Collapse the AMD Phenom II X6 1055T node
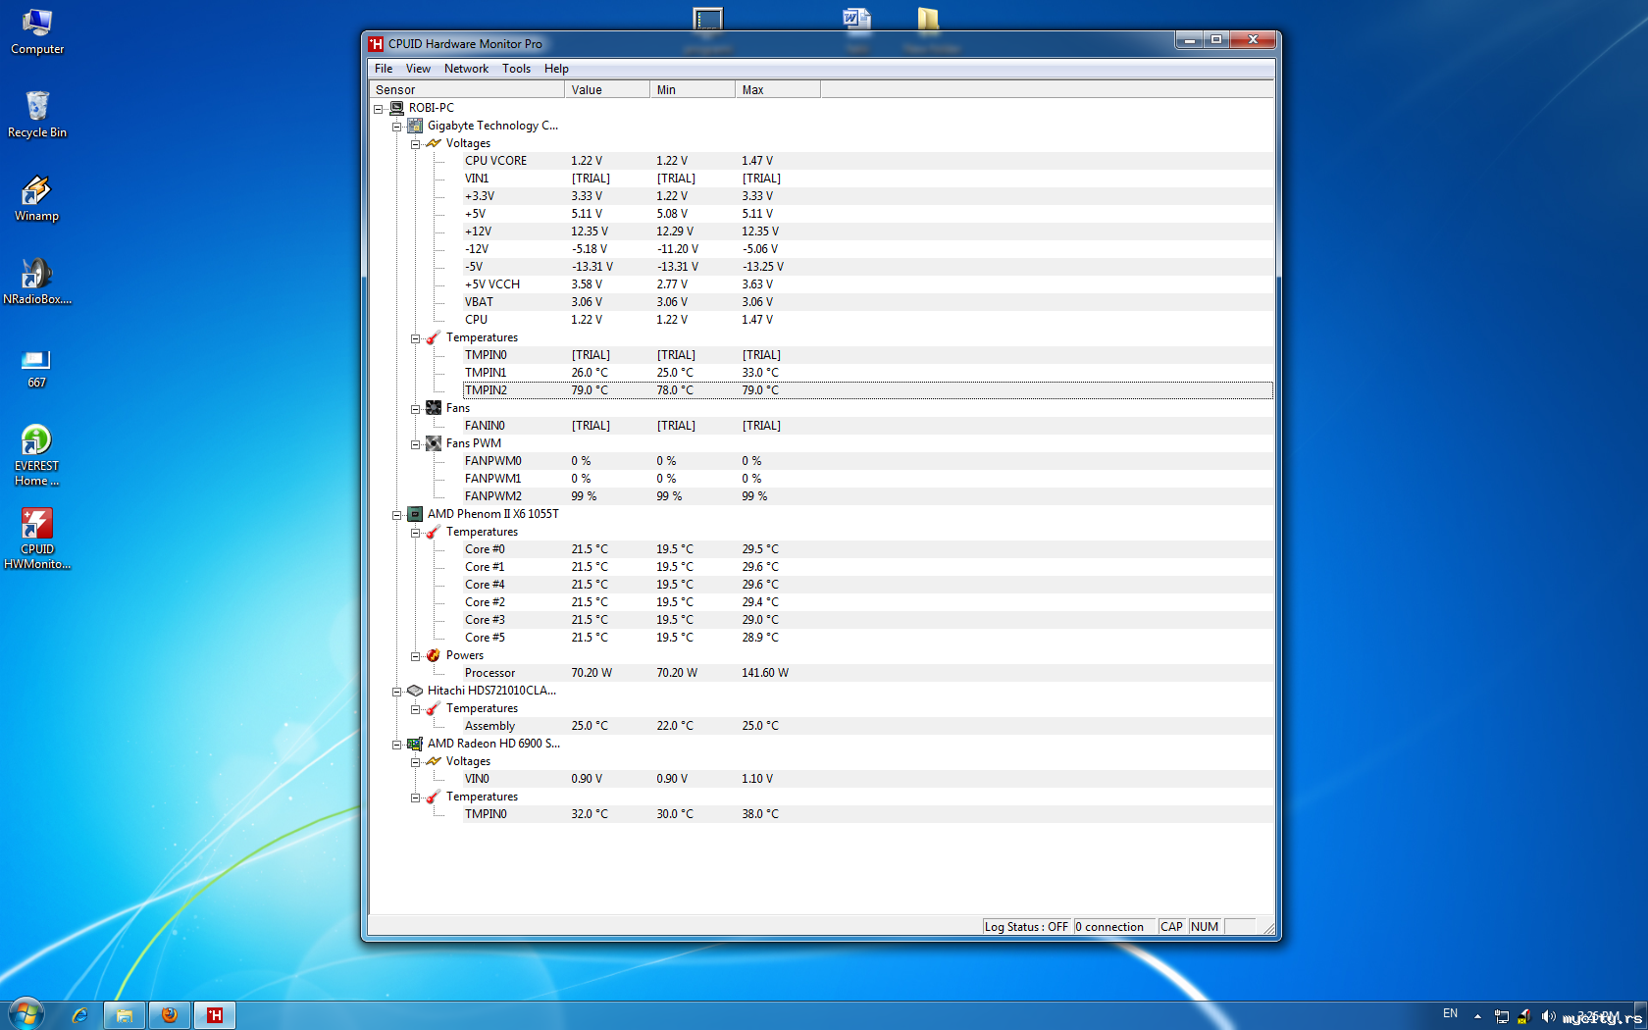The width and height of the screenshot is (1648, 1030). click(397, 515)
